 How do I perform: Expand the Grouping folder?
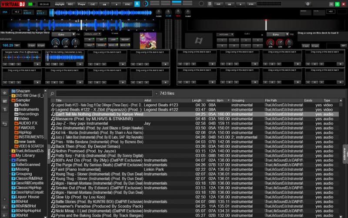[x=10, y=174]
